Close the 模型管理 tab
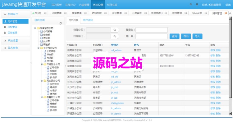This screenshot has height=122, width=233. [x=85, y=13]
